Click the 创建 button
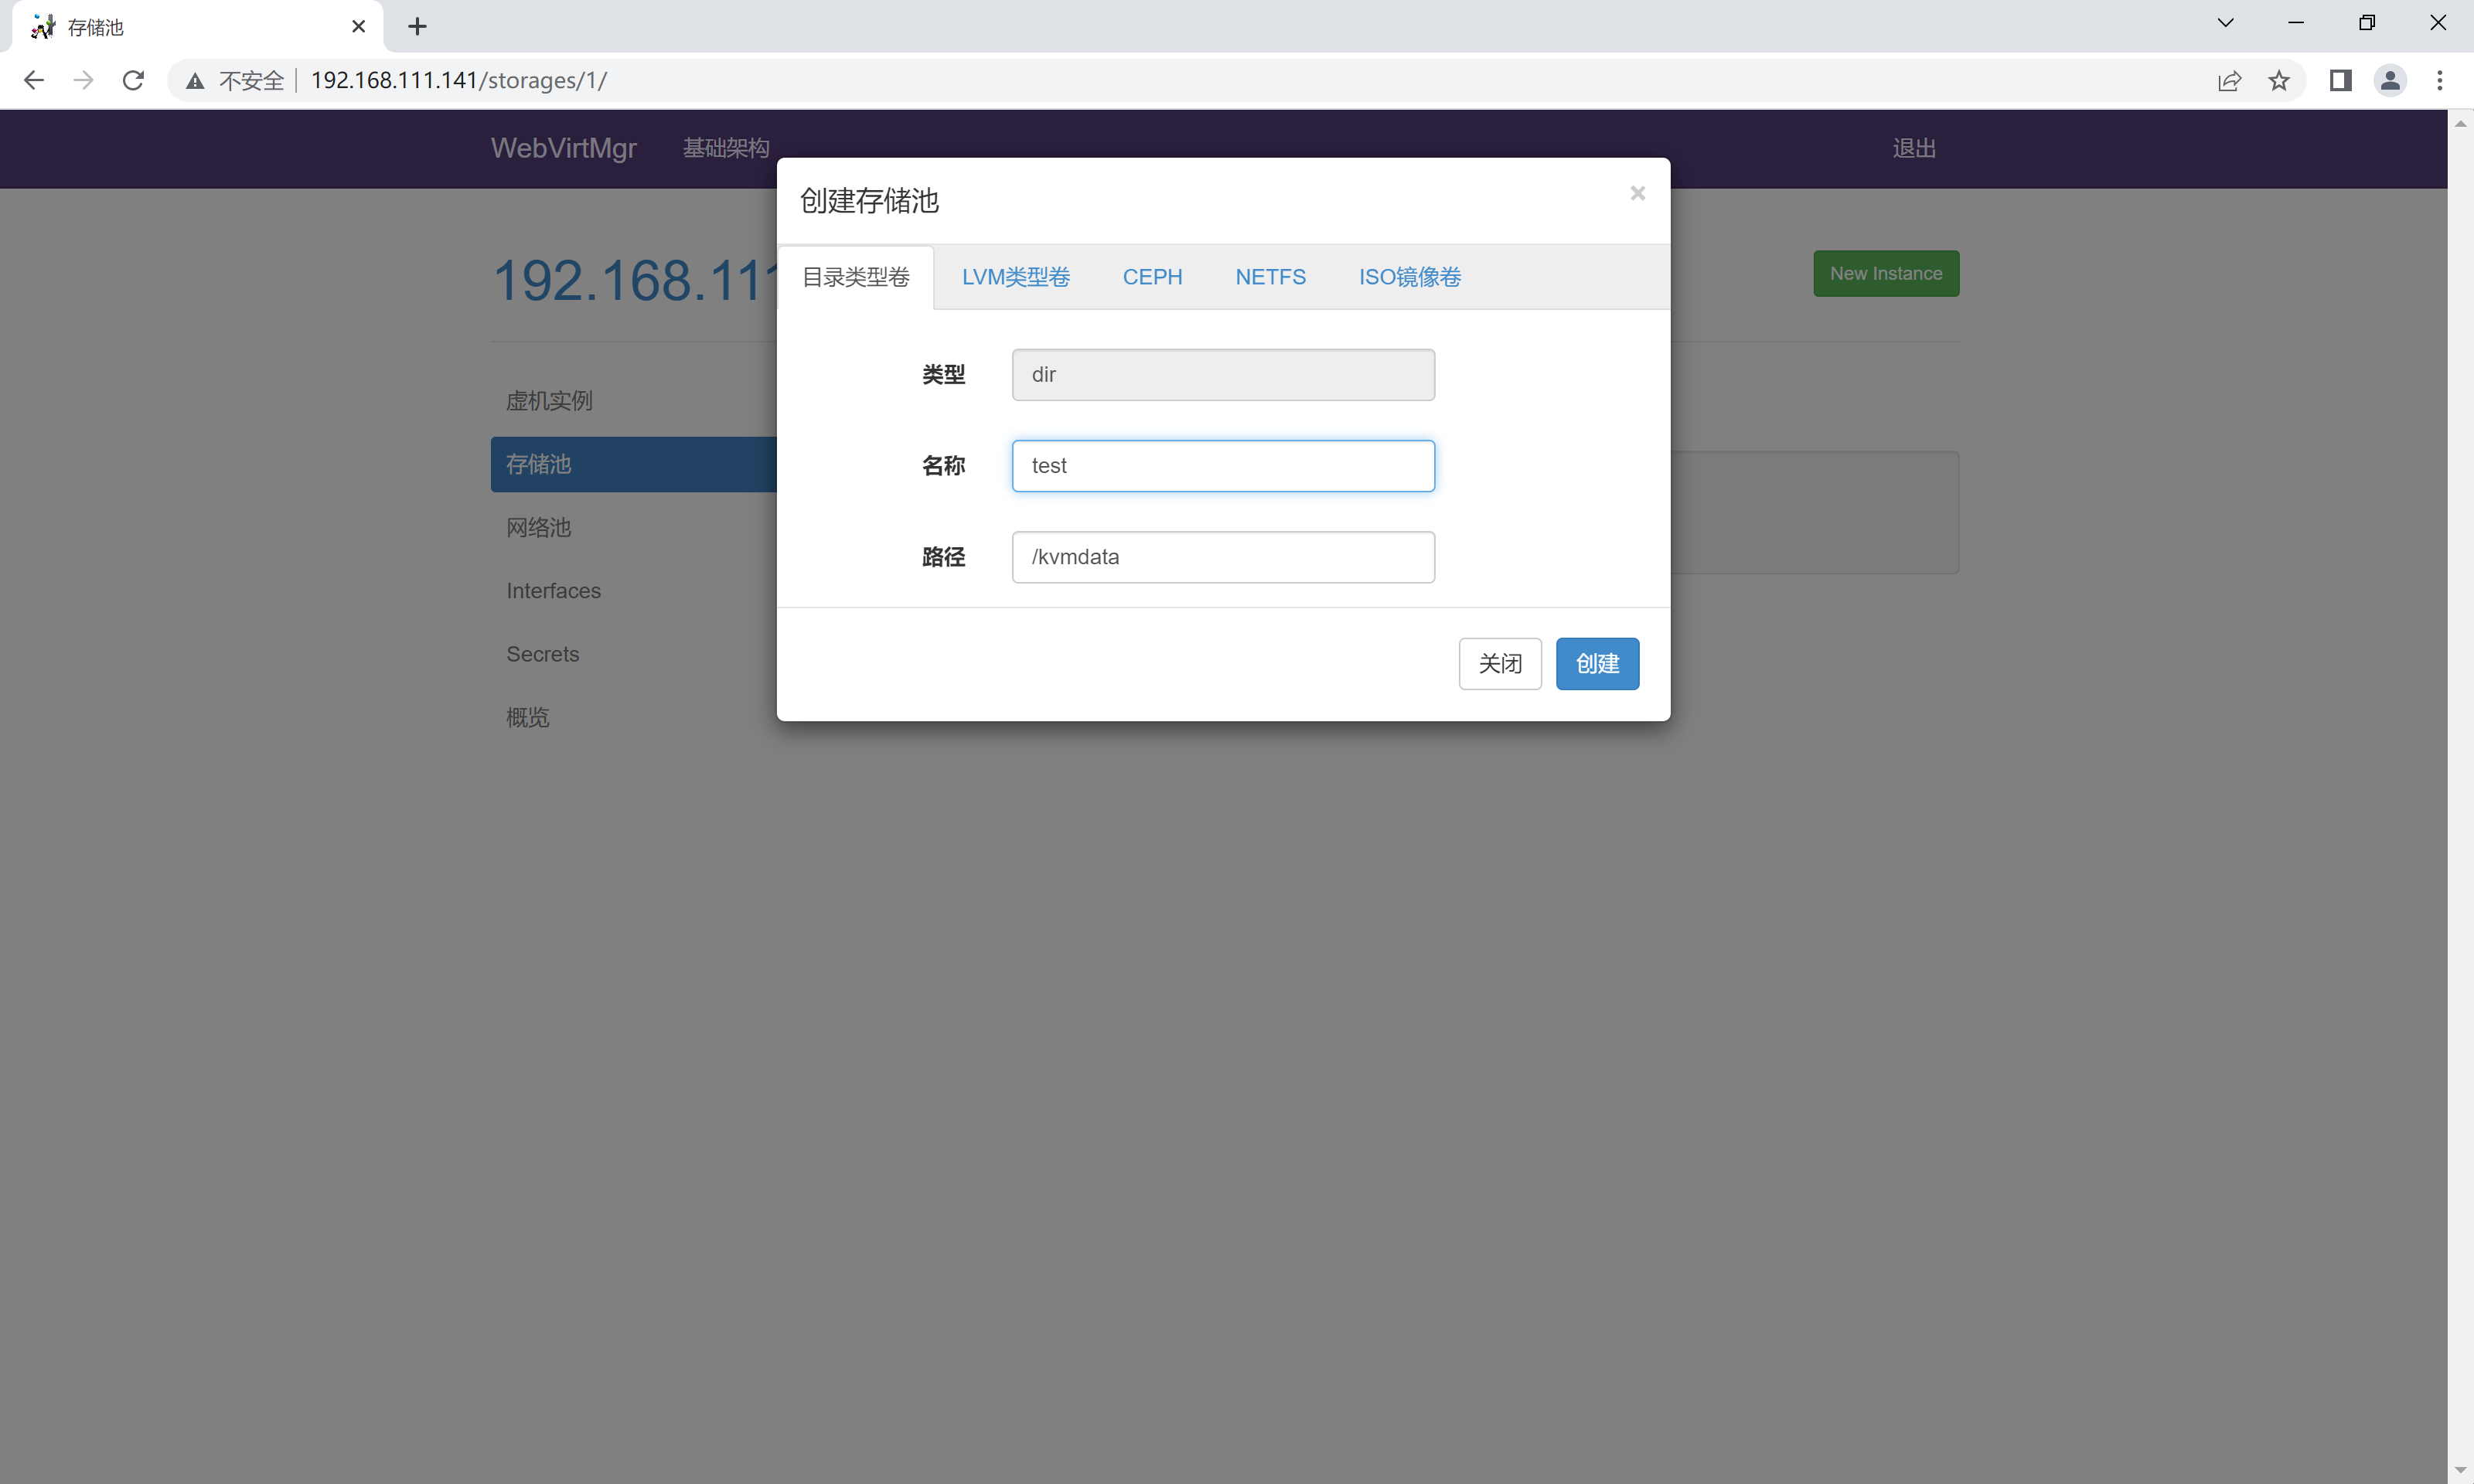 [1597, 664]
